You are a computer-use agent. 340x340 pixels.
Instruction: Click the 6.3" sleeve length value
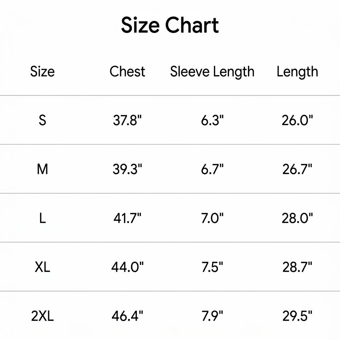212,120
